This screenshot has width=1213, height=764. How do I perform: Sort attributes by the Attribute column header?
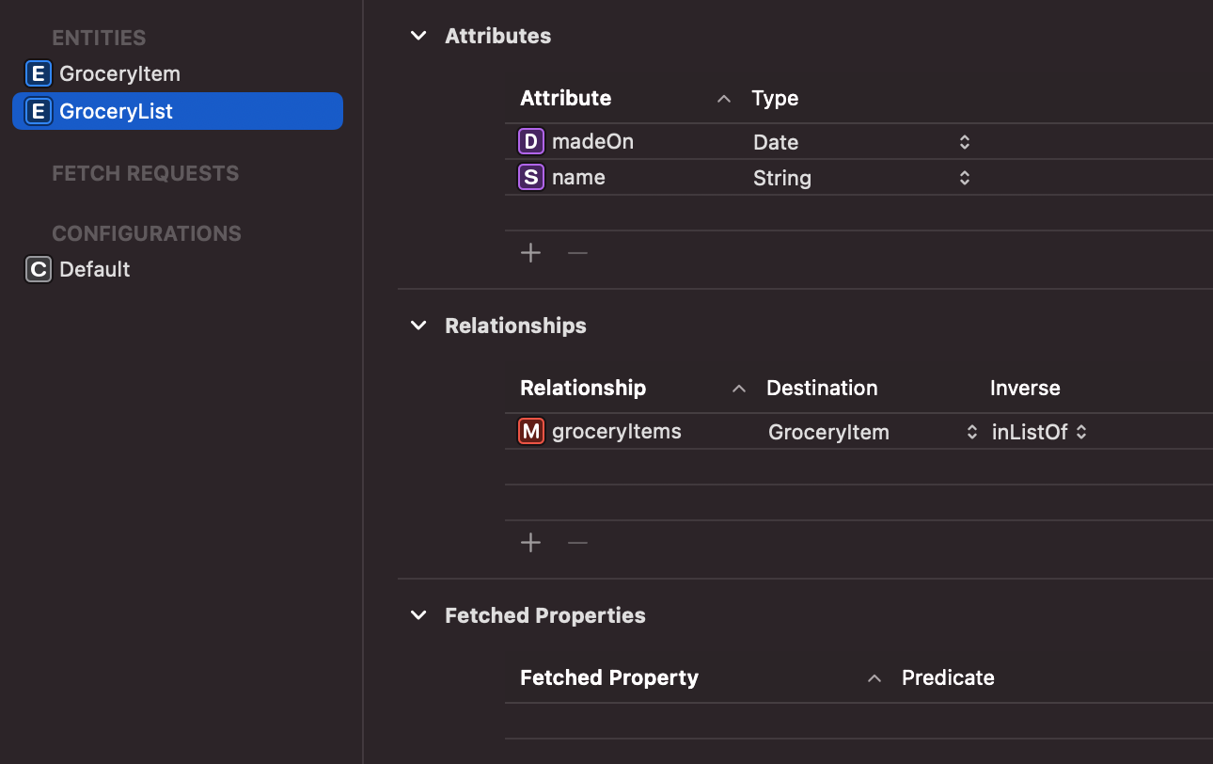[x=565, y=98]
